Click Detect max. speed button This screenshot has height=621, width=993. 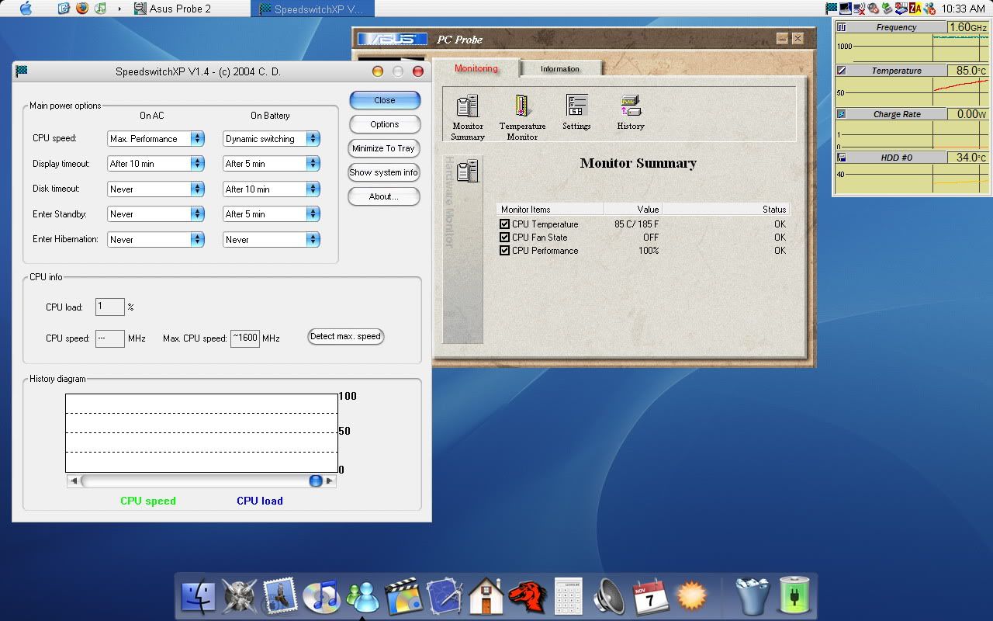coord(346,336)
